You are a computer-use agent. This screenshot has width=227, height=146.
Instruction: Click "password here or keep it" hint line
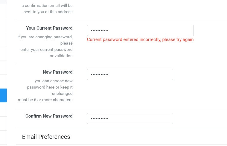[x=50, y=87]
